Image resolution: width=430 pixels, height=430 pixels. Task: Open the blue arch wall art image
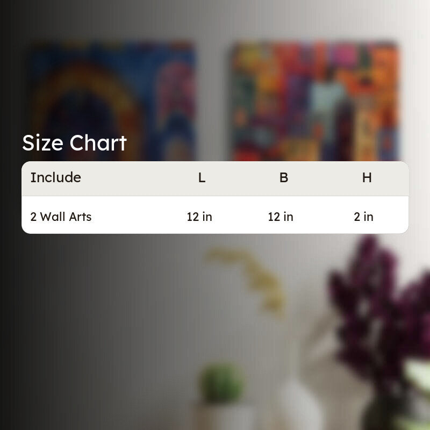[x=112, y=101]
